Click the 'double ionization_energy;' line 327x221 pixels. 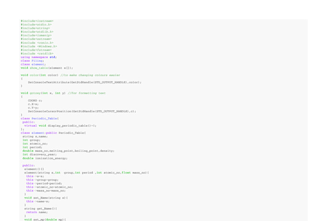tap(45, 158)
